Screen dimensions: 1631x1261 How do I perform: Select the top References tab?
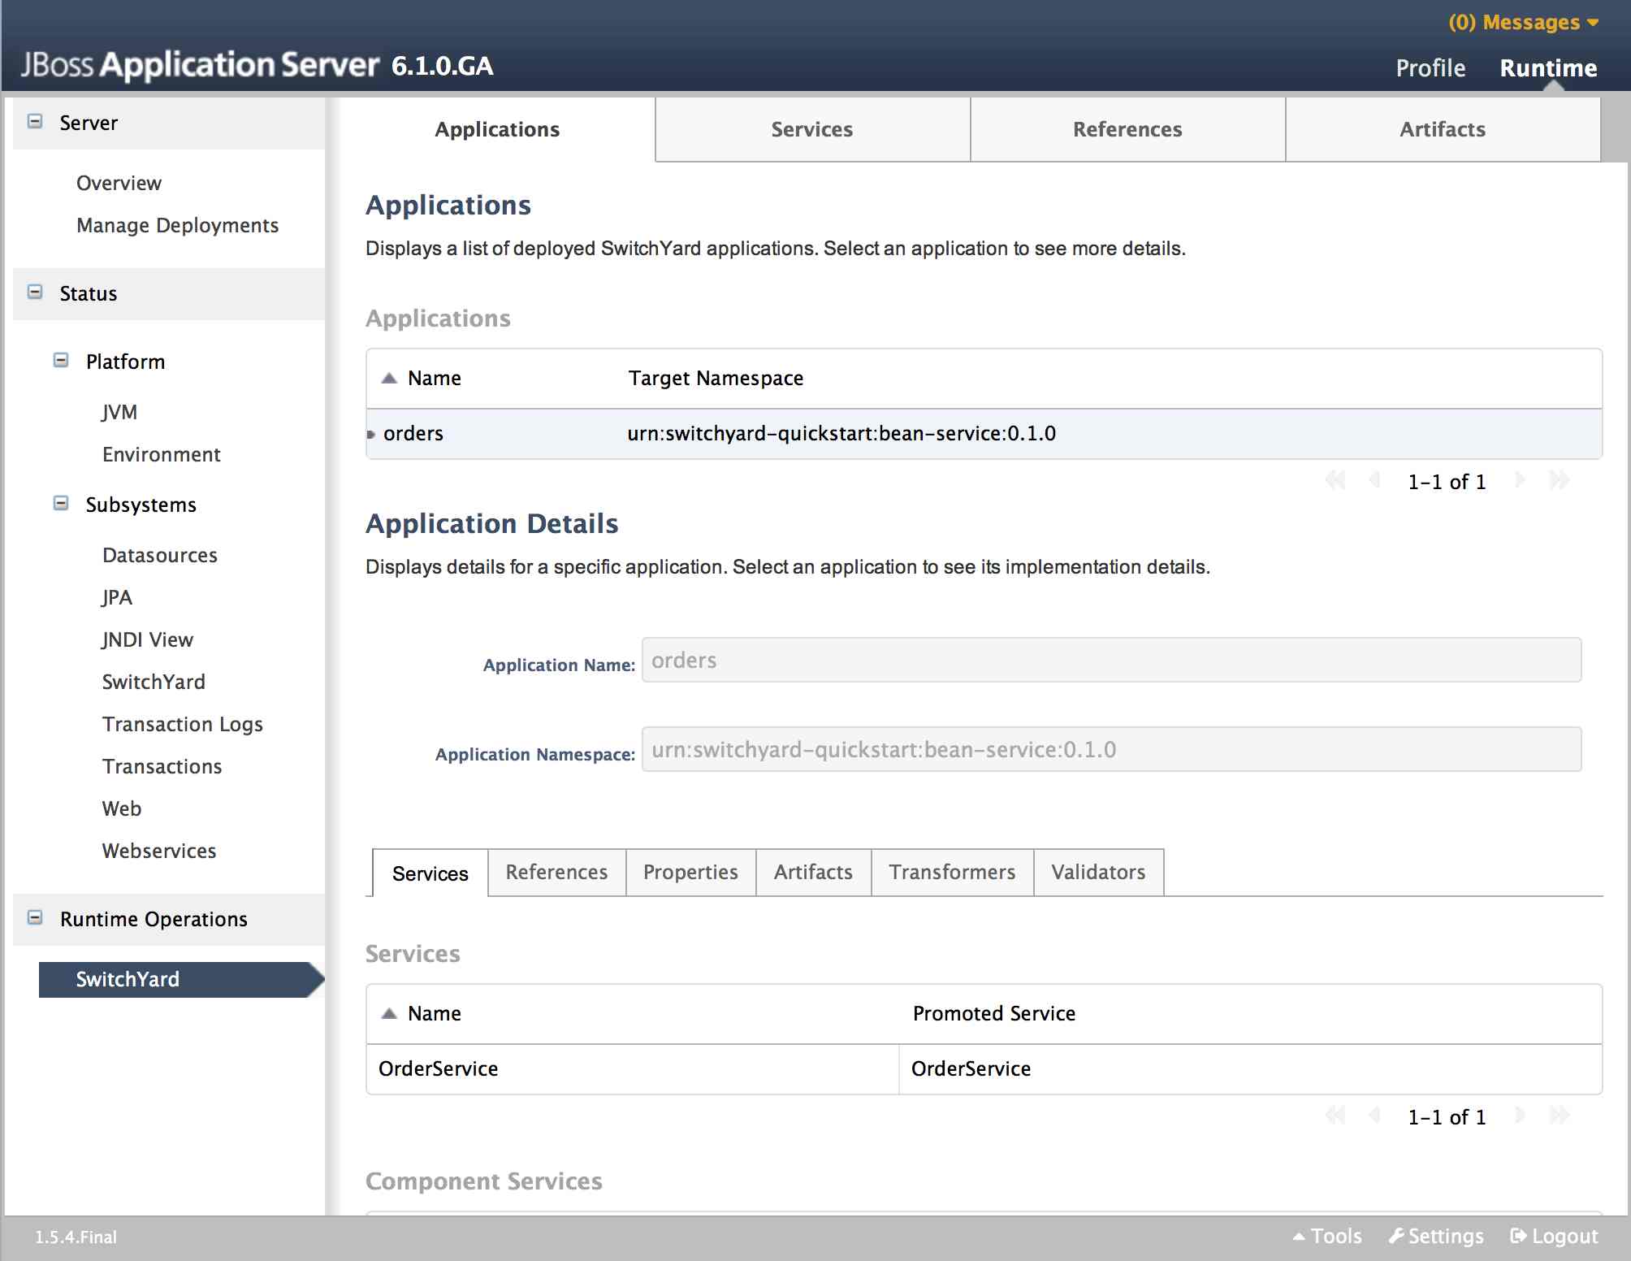(1127, 129)
